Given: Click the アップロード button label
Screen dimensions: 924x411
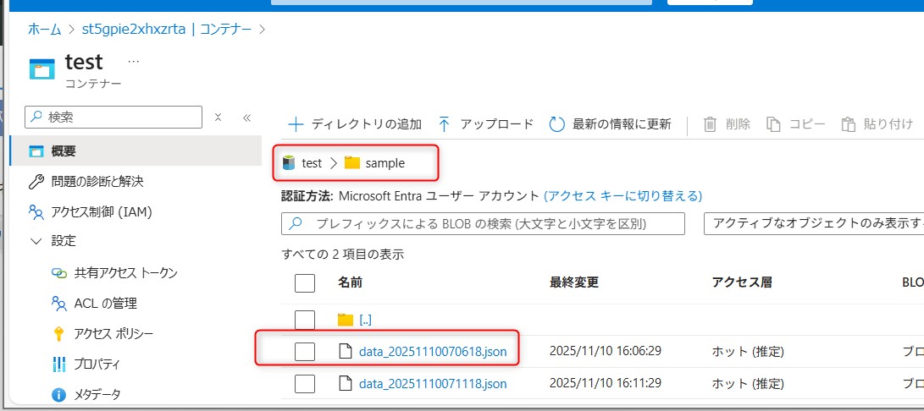Looking at the screenshot, I should pos(497,124).
